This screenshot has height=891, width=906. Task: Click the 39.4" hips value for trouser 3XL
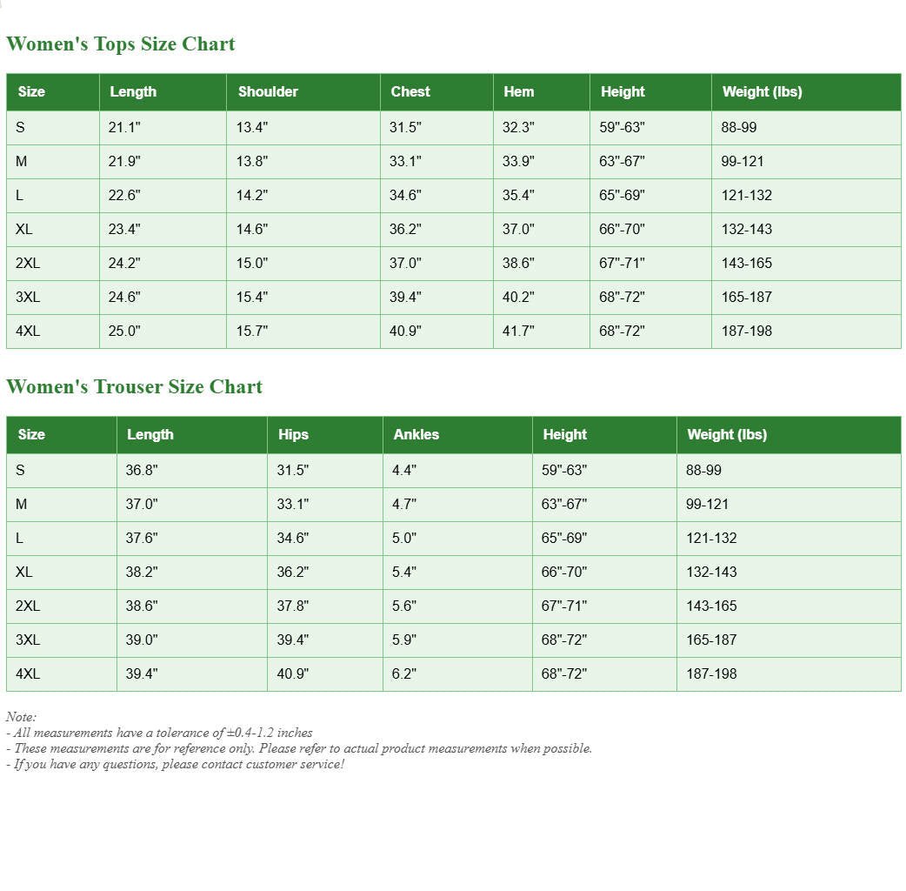[x=293, y=640]
